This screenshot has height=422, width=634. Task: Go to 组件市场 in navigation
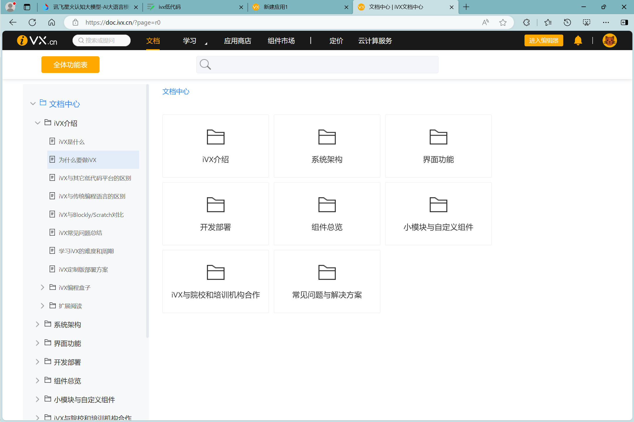coord(281,41)
